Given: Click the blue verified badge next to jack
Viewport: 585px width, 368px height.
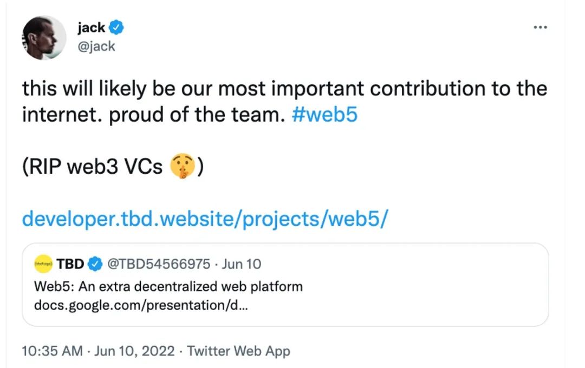Looking at the screenshot, I should pyautogui.click(x=117, y=27).
